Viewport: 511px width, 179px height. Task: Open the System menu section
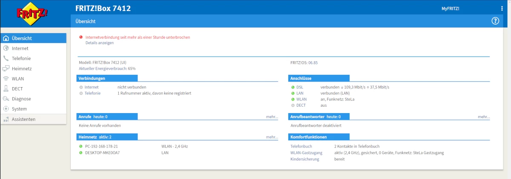[x=33, y=109]
